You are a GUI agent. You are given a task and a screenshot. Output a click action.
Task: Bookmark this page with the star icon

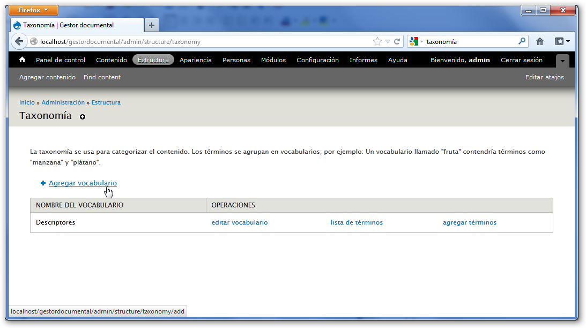point(377,41)
